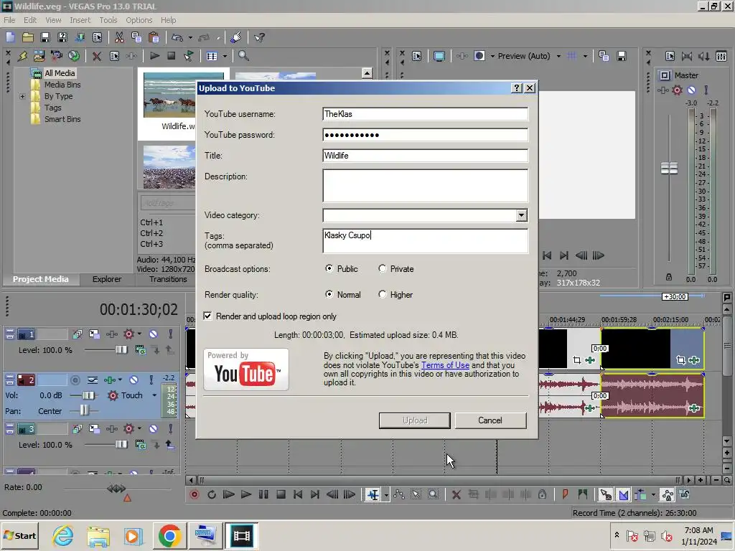Open overlay grid dropdown arrow in preview
This screenshot has width=735, height=551.
coord(585,56)
